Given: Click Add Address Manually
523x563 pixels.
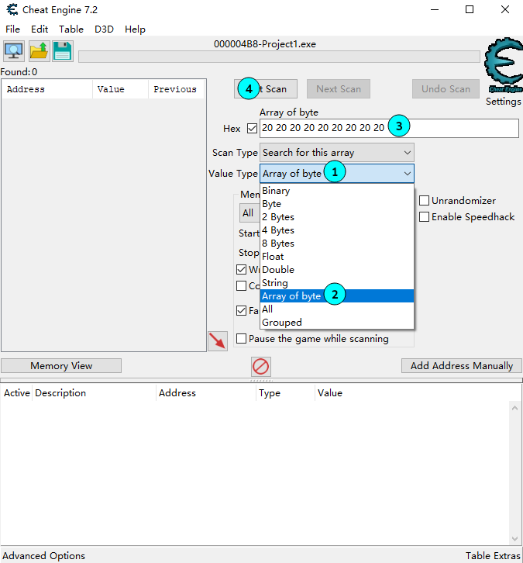Looking at the screenshot, I should 462,365.
